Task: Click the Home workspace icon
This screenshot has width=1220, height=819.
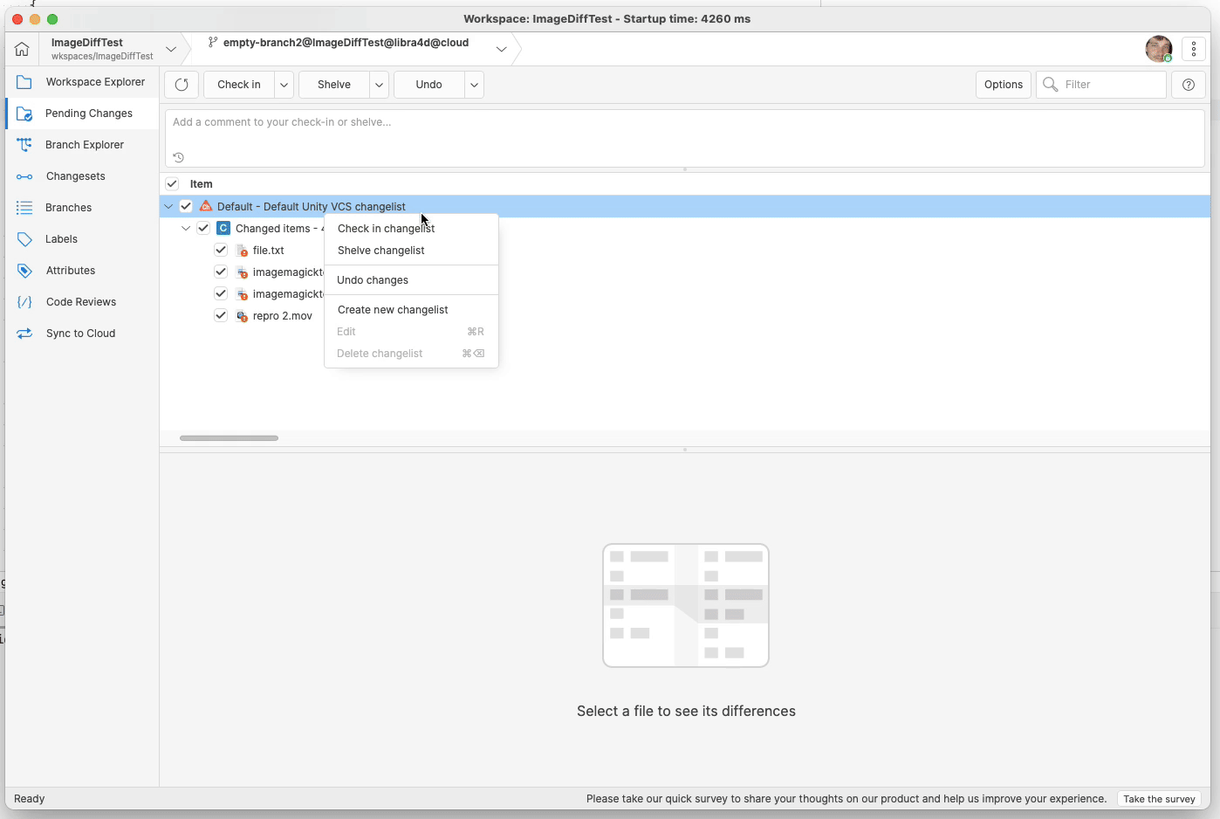Action: [21, 49]
